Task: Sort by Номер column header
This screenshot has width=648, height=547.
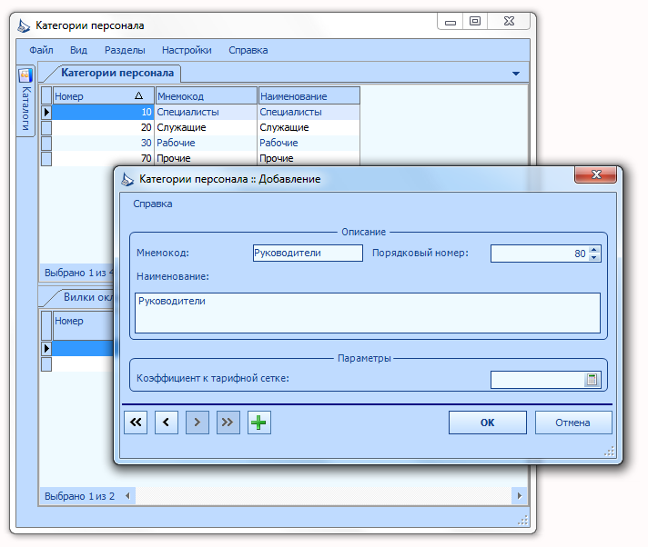Action: click(103, 96)
